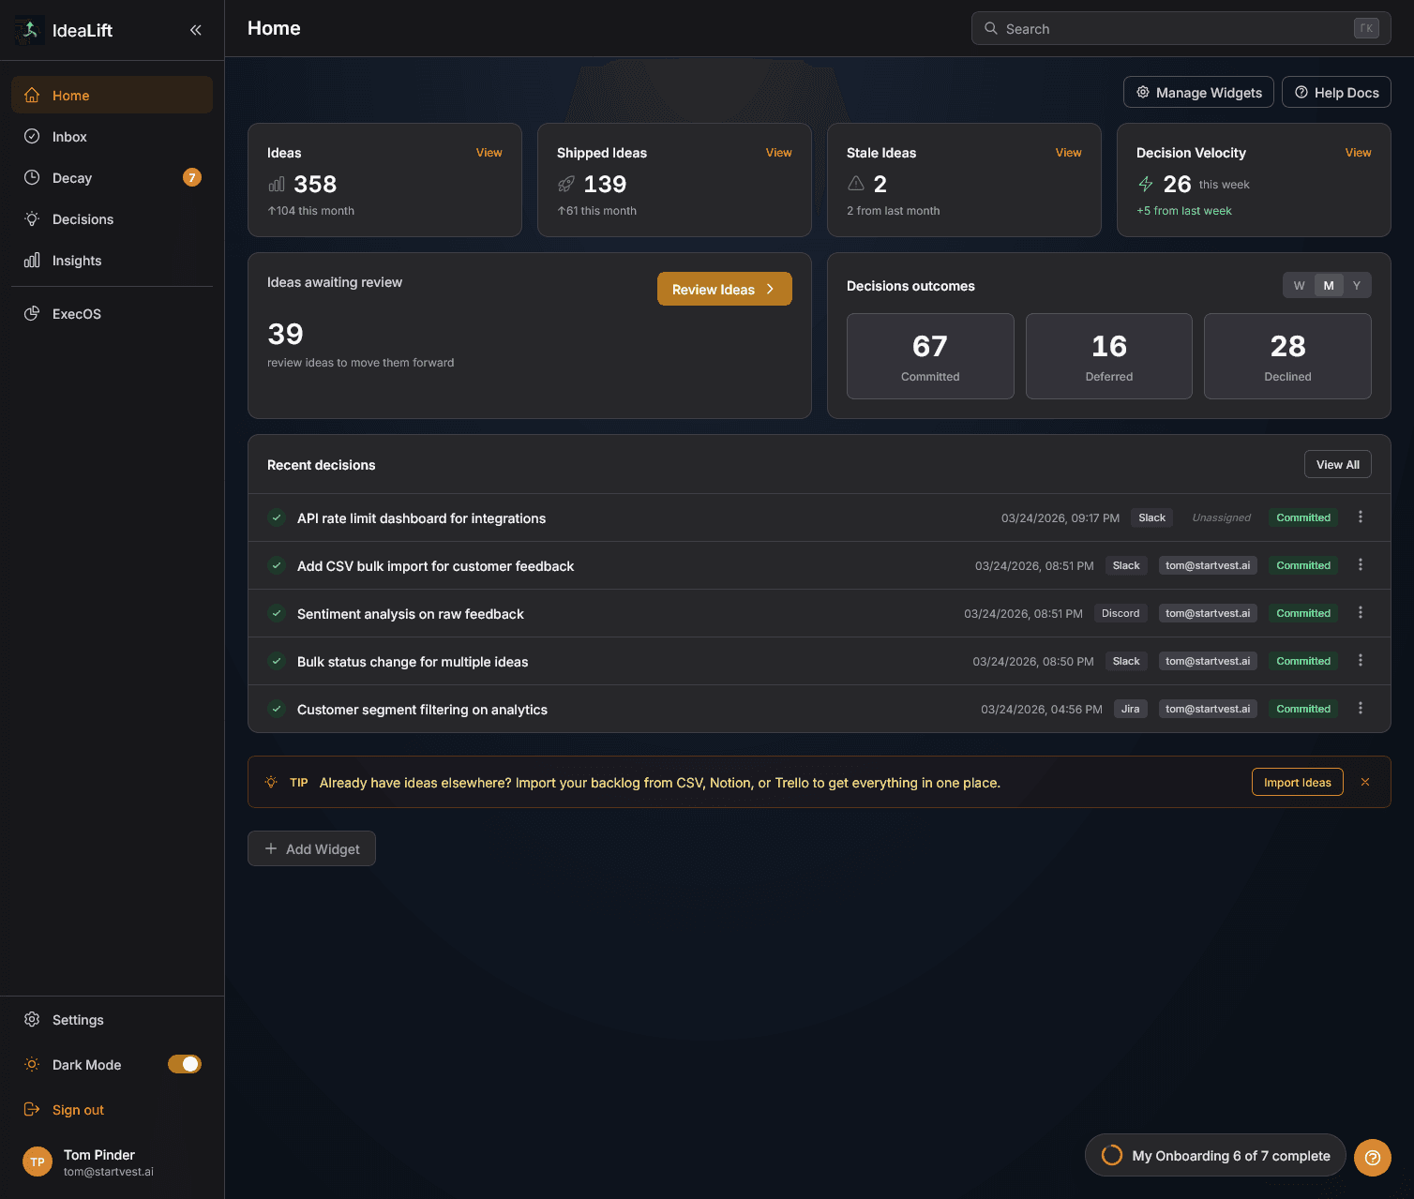This screenshot has width=1414, height=1199.
Task: View the Shipped Ideas details
Action: [x=779, y=152]
